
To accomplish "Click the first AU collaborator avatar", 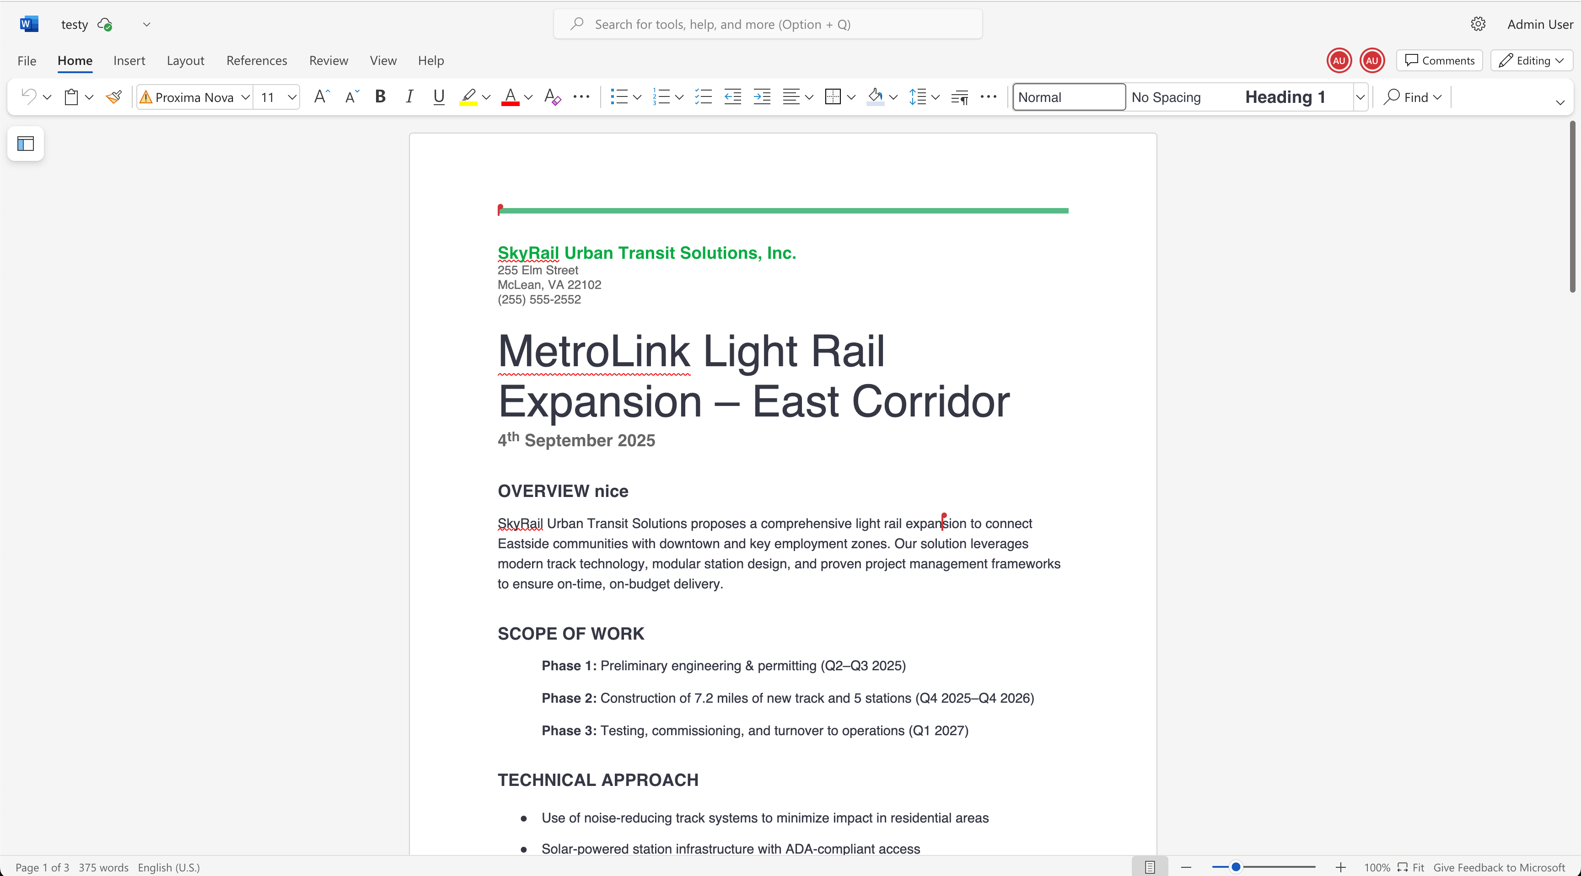I will 1339,61.
